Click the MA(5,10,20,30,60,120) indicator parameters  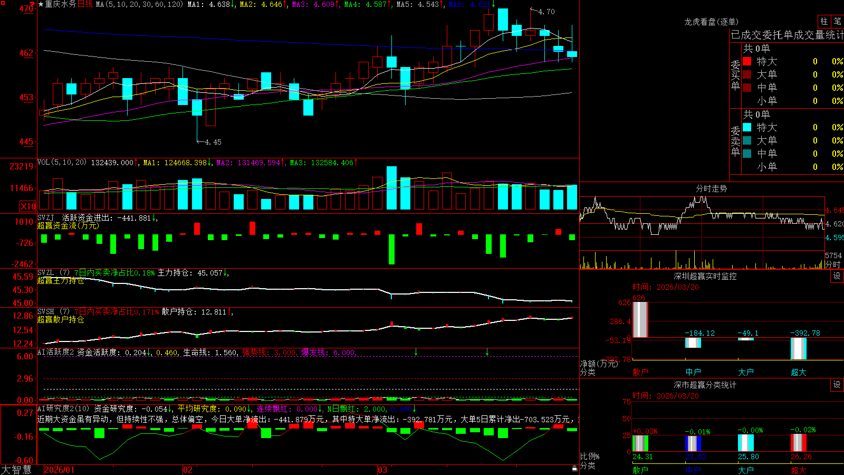(139, 4)
